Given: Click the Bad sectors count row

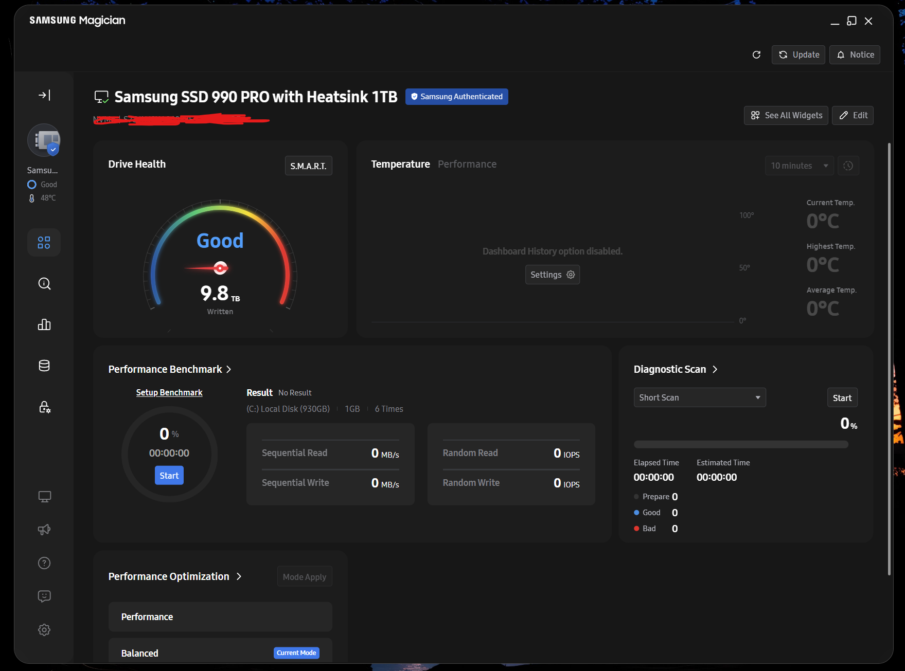Looking at the screenshot, I should (x=656, y=529).
